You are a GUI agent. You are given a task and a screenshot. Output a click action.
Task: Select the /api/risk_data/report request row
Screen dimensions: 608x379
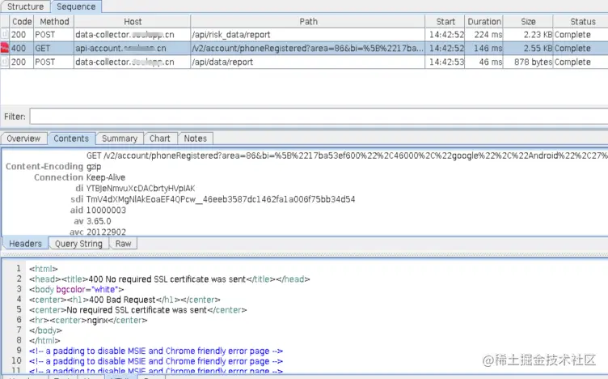[x=304, y=35]
